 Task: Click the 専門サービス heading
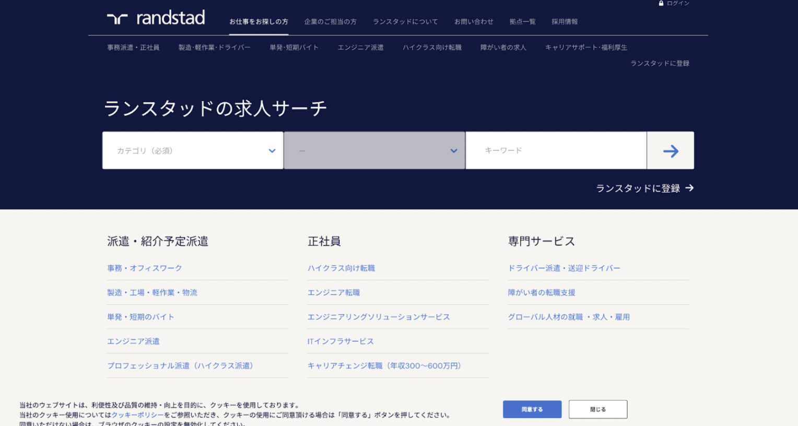point(542,241)
